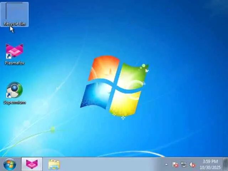
Task: Click the Plasmafox label text
Action: [x=15, y=63]
